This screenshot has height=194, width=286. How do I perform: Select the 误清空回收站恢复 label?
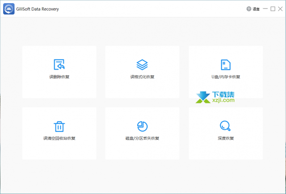point(59,138)
